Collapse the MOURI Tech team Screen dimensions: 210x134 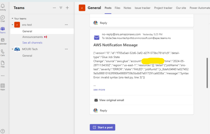tap(12, 49)
